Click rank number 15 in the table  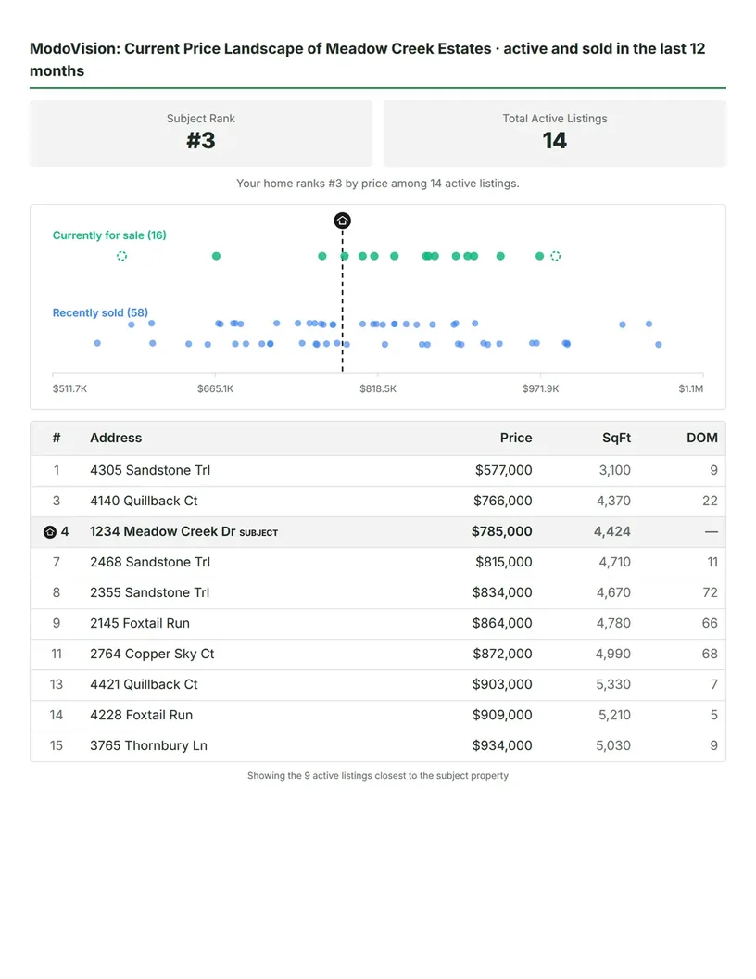click(57, 745)
